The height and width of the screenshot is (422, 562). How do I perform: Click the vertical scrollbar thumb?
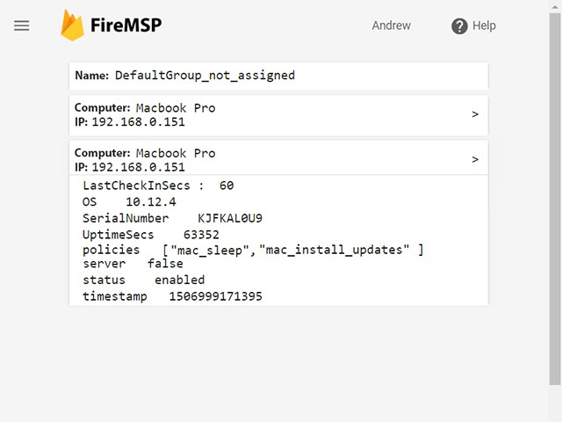point(555,200)
